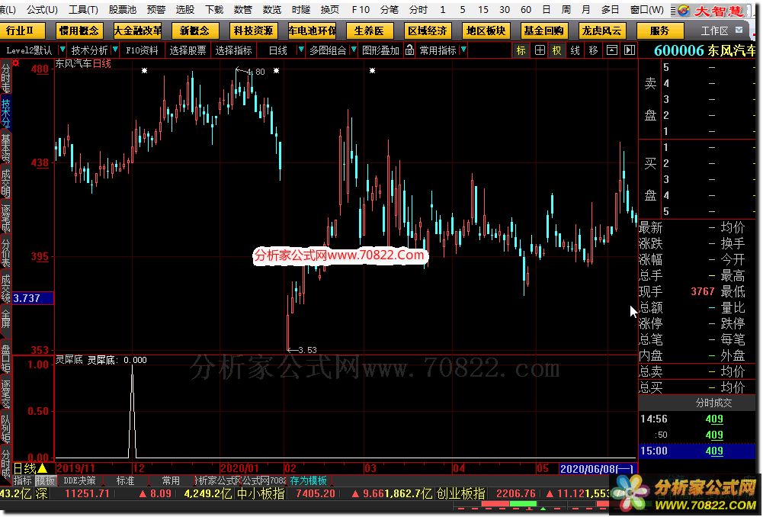This screenshot has width=763, height=517.
Task: Open the 选股 stock picking menu
Action: coord(185,9)
